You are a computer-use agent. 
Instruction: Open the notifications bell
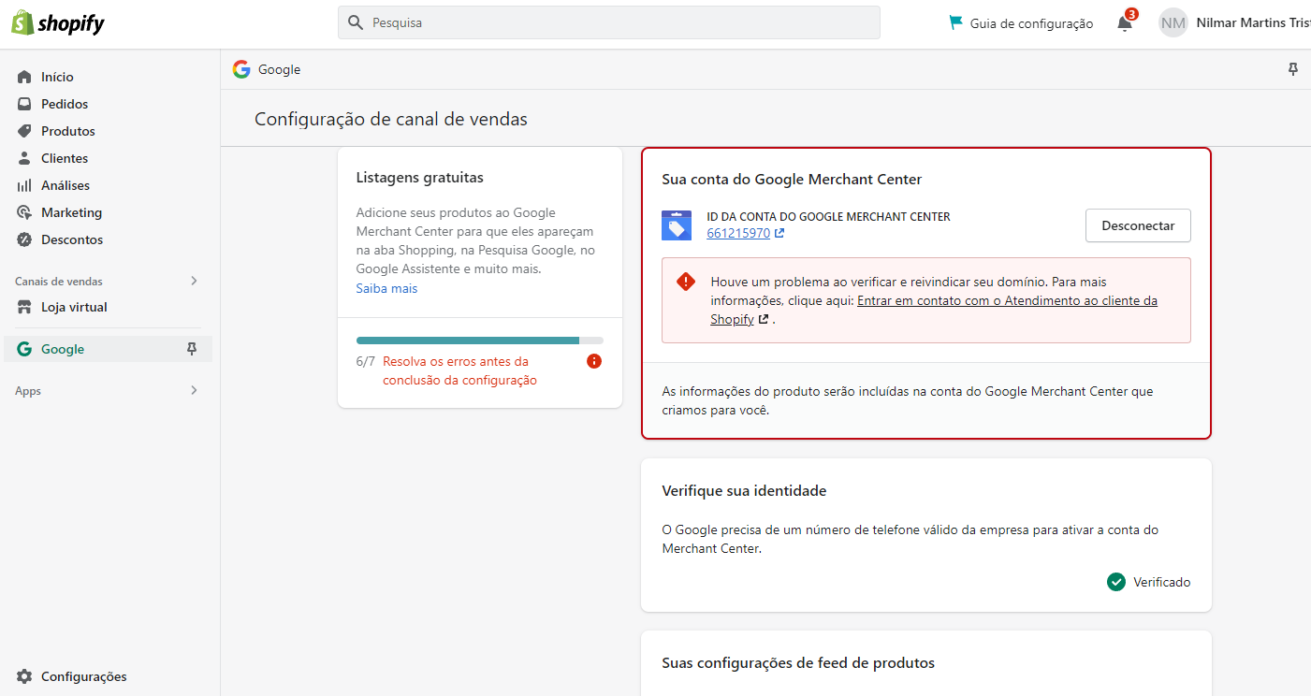1125,23
